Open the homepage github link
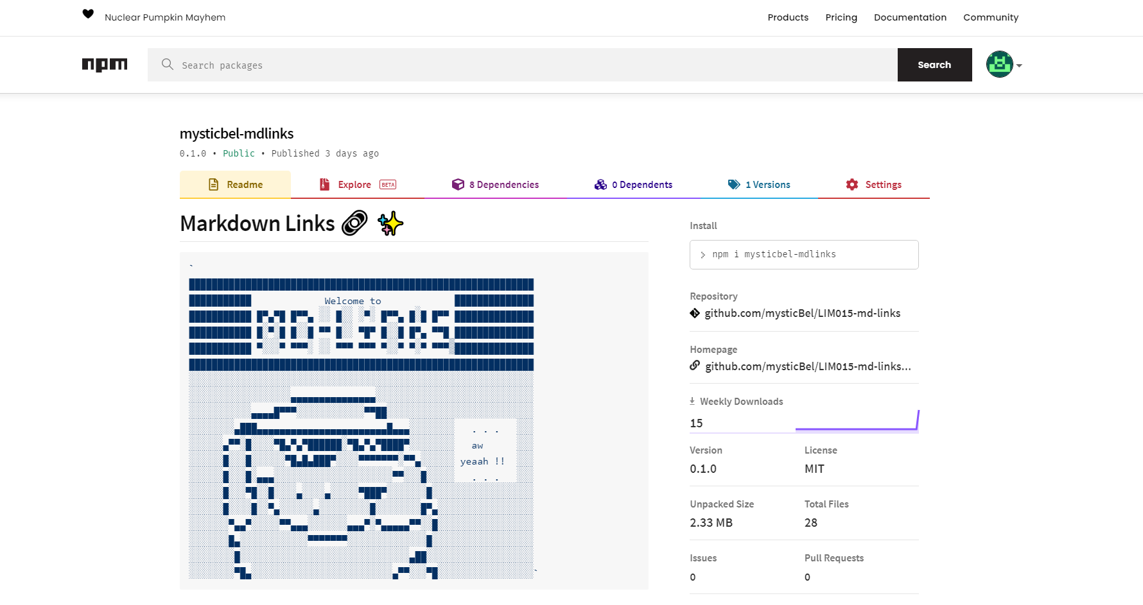1143x605 pixels. click(808, 366)
